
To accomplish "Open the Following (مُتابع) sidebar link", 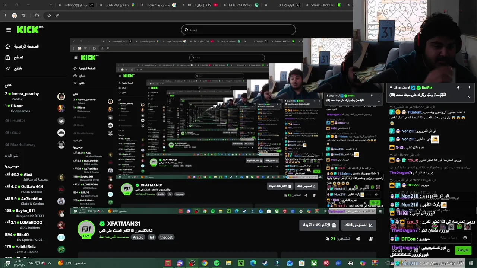I will point(13,68).
